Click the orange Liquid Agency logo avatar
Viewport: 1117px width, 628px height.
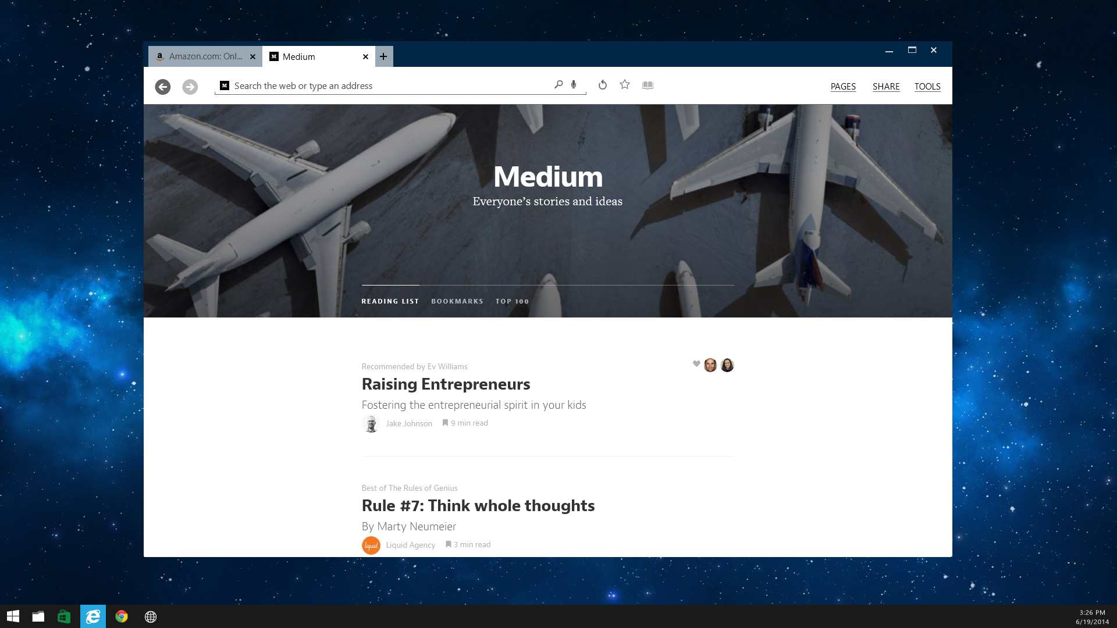point(371,545)
